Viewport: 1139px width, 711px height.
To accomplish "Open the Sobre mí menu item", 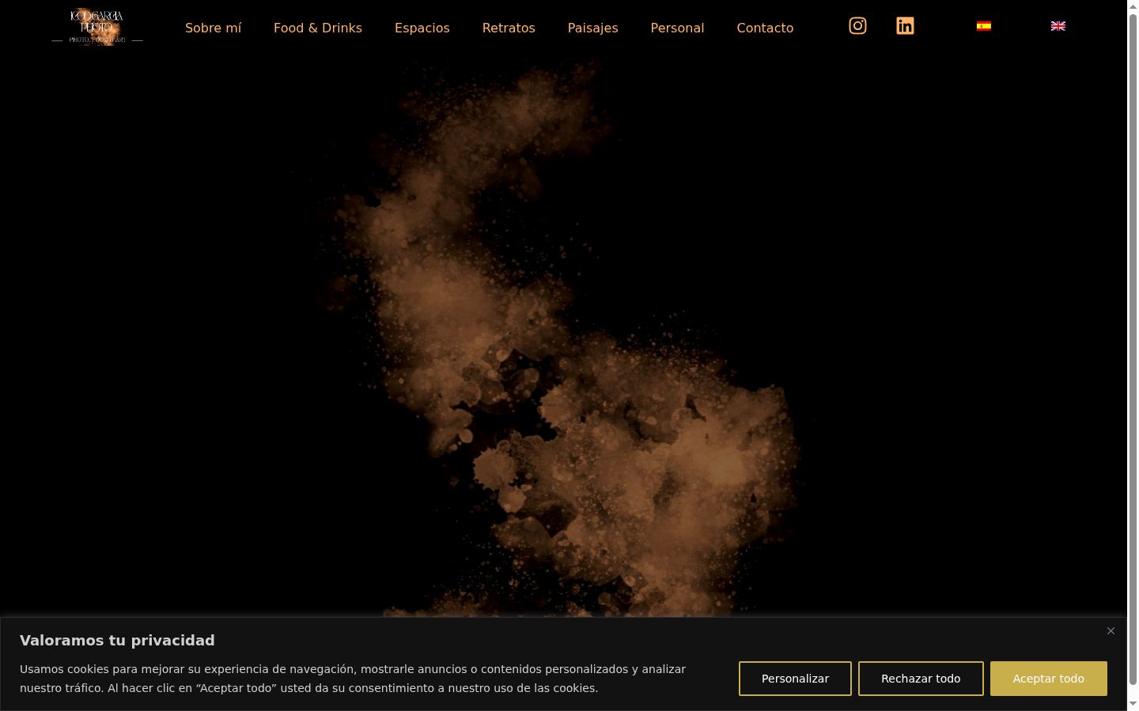I will click(213, 28).
